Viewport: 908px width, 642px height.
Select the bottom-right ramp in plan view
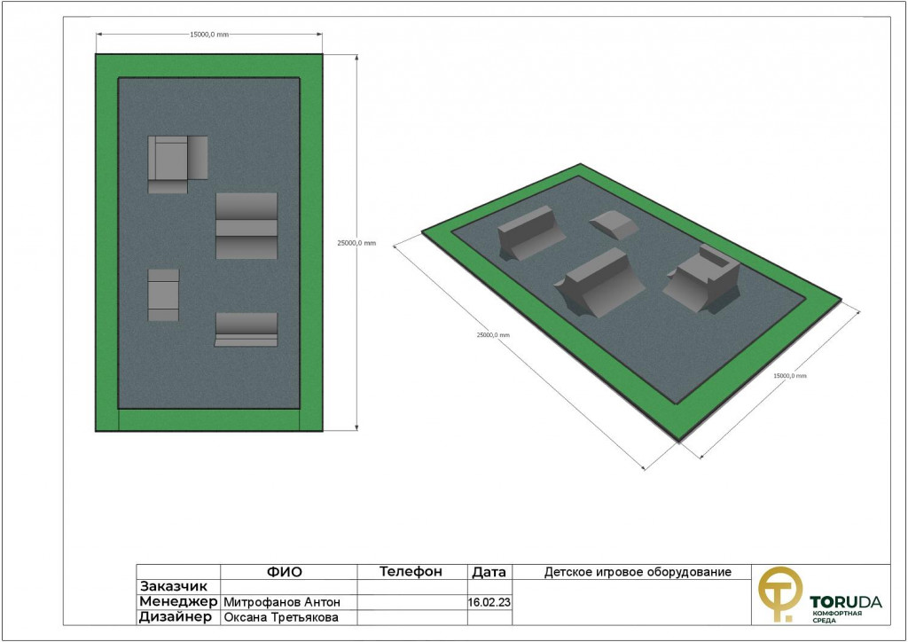pos(247,328)
